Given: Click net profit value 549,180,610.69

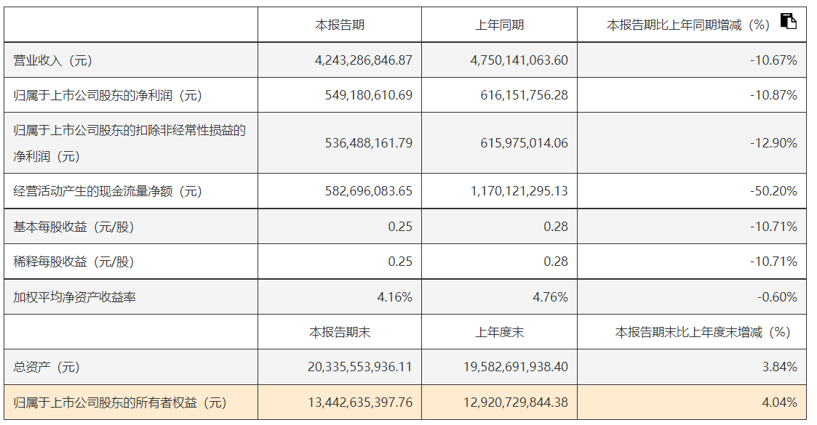Looking at the screenshot, I should click(369, 95).
